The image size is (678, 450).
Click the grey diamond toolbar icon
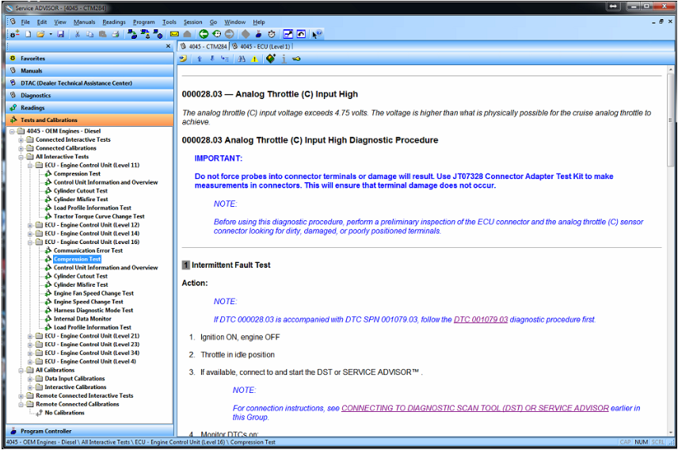click(246, 34)
